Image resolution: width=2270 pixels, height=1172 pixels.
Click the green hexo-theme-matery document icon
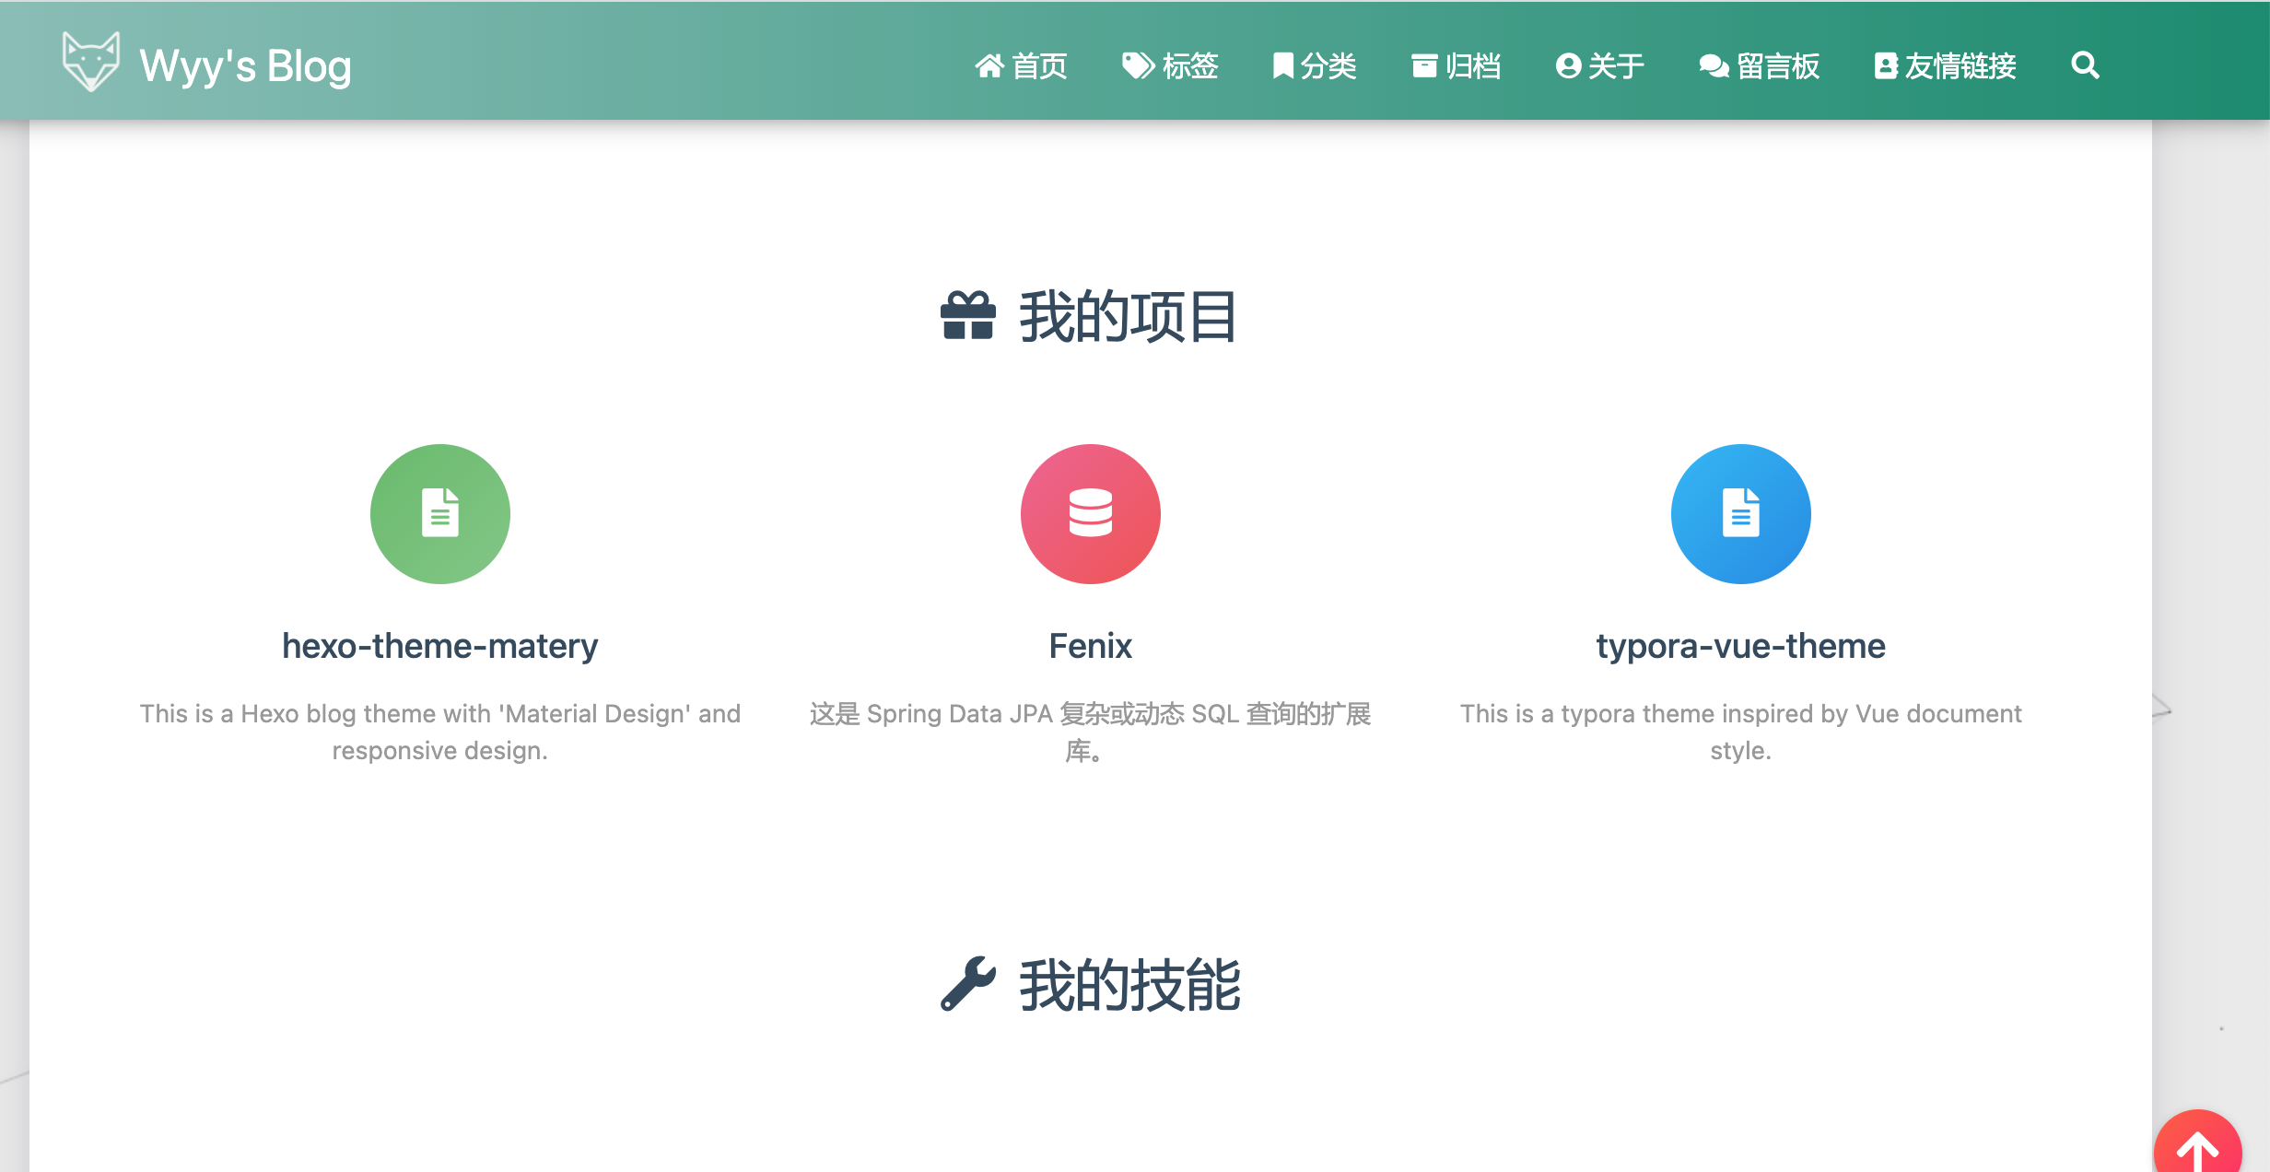(x=440, y=513)
